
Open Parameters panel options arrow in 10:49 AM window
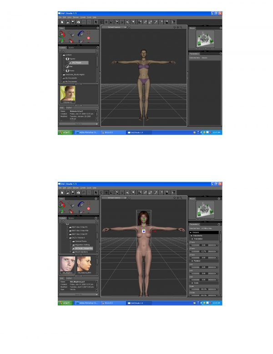219,224
